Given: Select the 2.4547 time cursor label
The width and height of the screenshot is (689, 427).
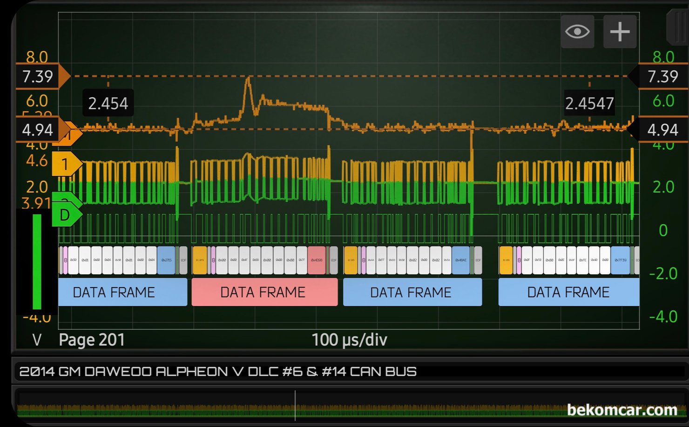Looking at the screenshot, I should [x=589, y=103].
